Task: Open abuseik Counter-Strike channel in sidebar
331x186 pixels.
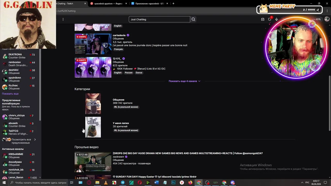Action: pos(20,125)
